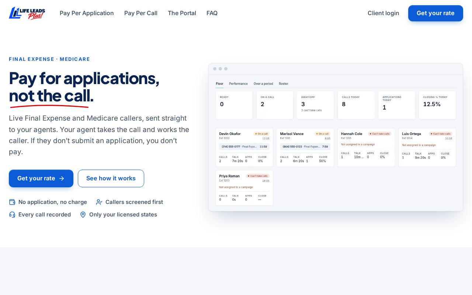Click the READY stat card
472x295 pixels.
pos(234,105)
